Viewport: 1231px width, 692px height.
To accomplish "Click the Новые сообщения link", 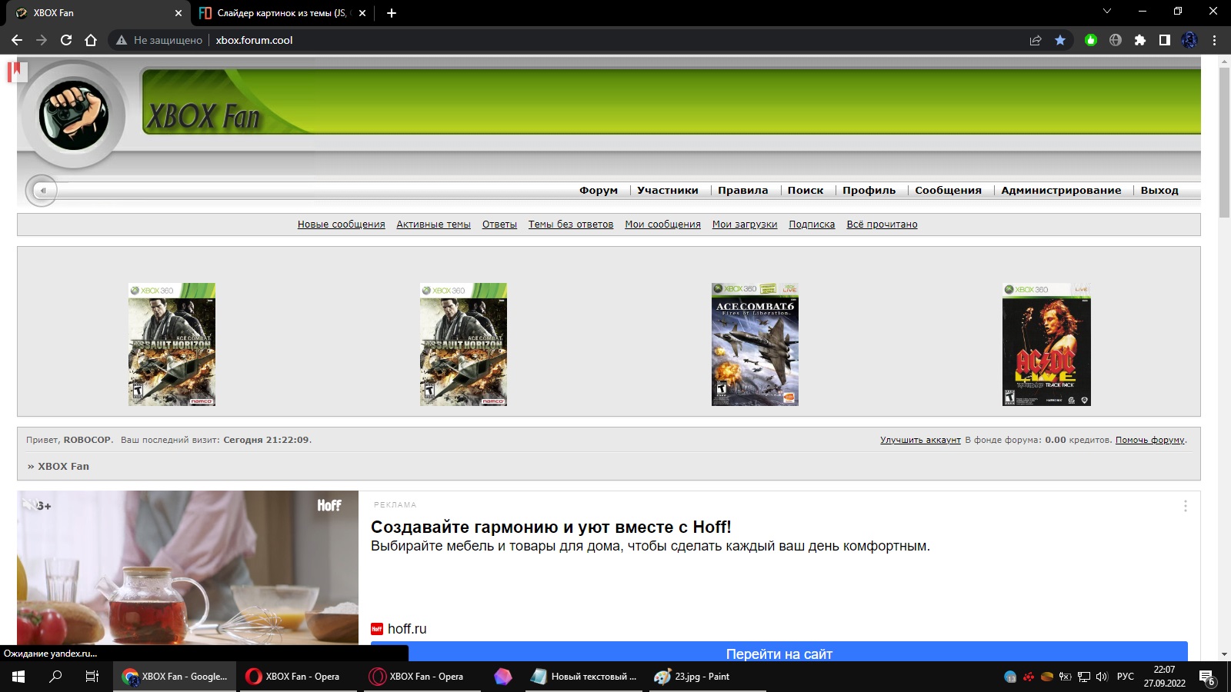I will point(341,225).
